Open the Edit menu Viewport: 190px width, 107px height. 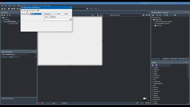(x=6, y=6)
